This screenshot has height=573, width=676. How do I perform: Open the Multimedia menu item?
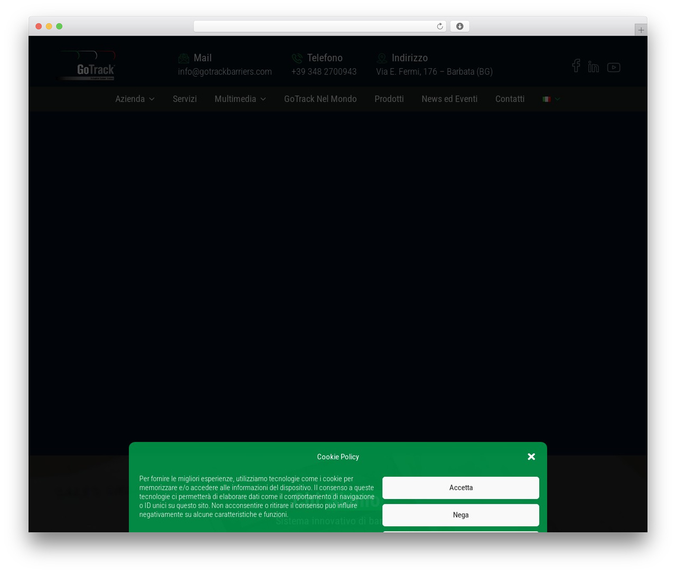(x=235, y=99)
